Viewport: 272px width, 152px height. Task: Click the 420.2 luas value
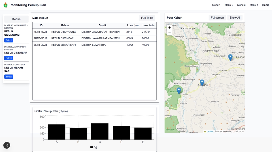tap(129, 45)
